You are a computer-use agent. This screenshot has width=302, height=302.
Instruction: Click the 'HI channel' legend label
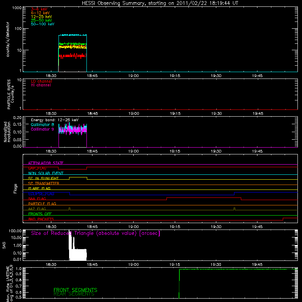click(x=41, y=85)
